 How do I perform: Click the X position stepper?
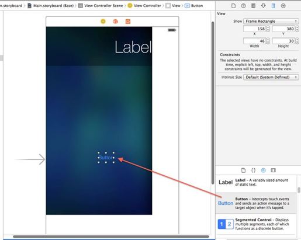click(x=268, y=29)
